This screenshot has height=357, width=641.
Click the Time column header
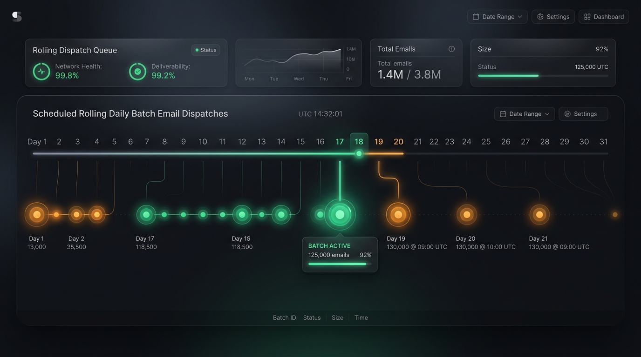[361, 318]
